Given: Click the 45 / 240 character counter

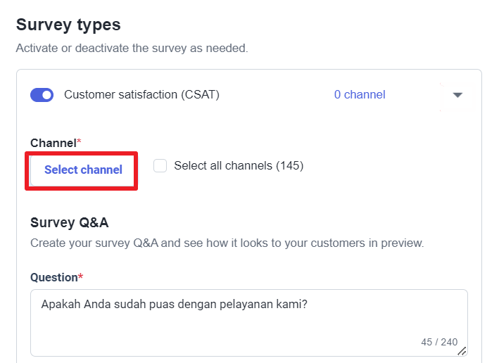Looking at the screenshot, I should 439,342.
